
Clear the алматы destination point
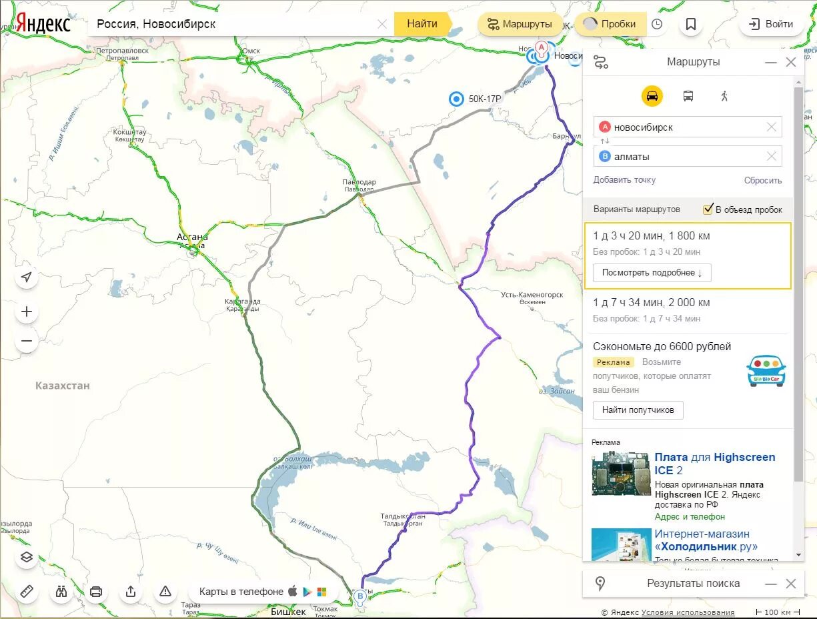772,156
